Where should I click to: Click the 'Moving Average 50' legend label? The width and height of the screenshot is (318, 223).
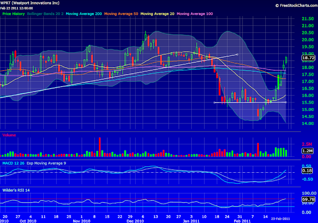tap(121, 14)
